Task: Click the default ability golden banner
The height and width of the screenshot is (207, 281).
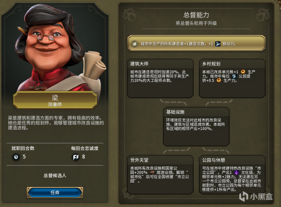Action: tap(196, 43)
